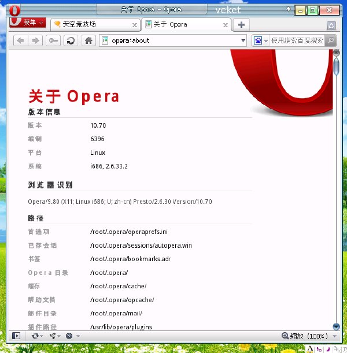Screen dimensions: 347x353
Task: Click version value 10.70
Action: (98, 125)
